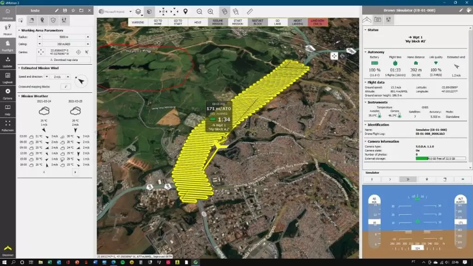Viewport: 473px width, 266px height.
Task: Click the Download map data button
Action: tap(63, 60)
